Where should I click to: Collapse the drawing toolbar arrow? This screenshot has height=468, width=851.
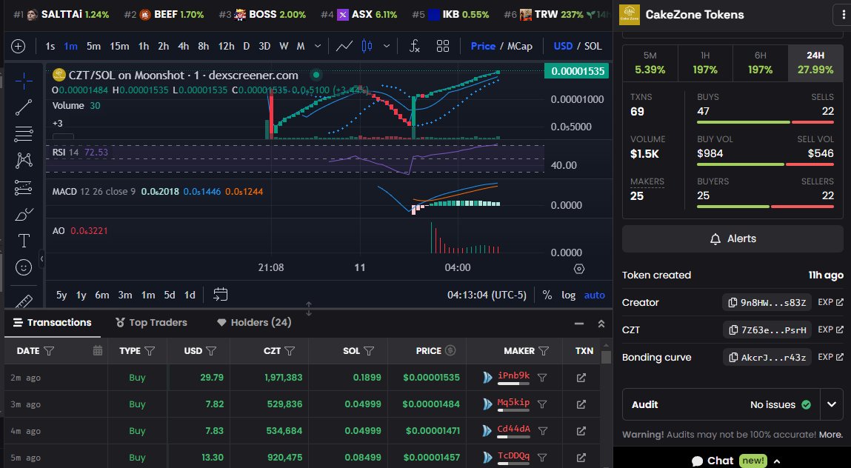(x=41, y=259)
